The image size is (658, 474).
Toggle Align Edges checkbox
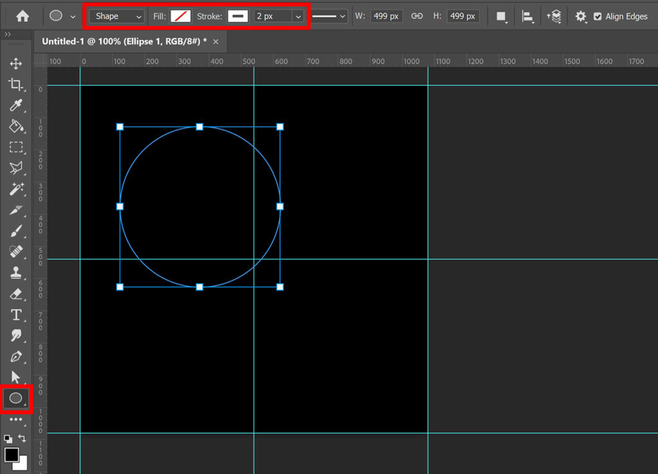(x=598, y=16)
